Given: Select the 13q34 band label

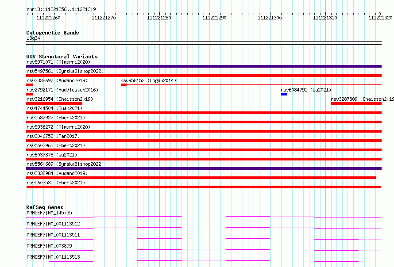Looking at the screenshot, I should click(x=33, y=38).
